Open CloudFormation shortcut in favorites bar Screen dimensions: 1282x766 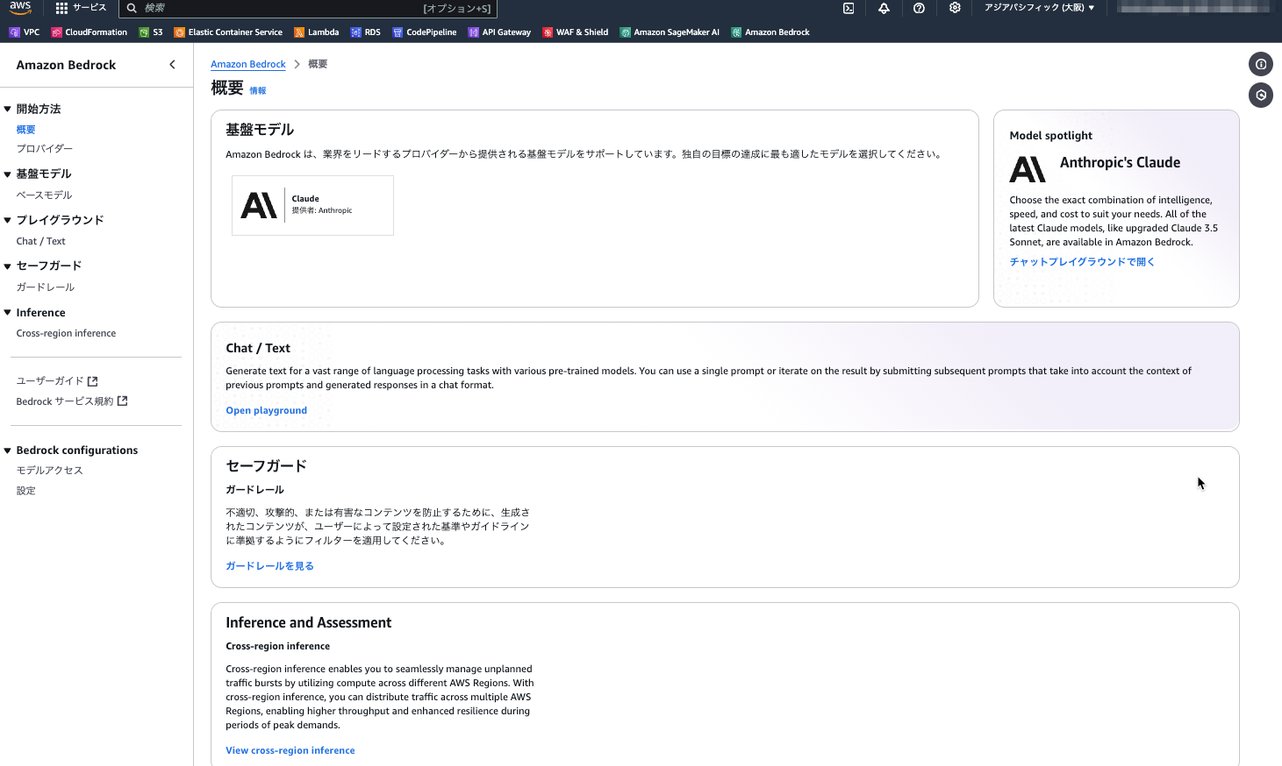point(90,32)
